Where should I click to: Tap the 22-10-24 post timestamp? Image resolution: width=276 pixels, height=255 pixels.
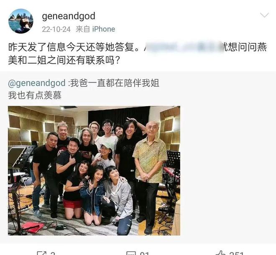[x=56, y=29]
